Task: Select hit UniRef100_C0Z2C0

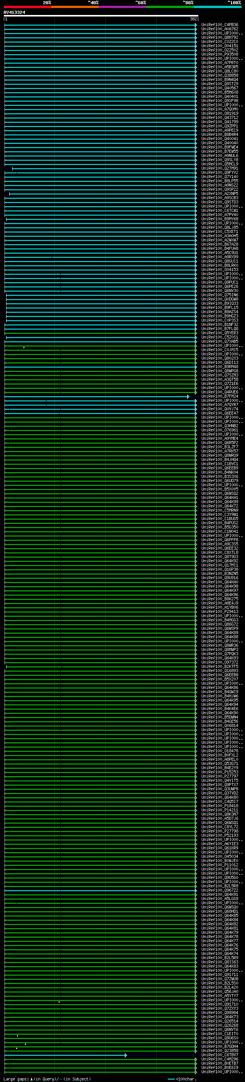Action: tap(219, 41)
